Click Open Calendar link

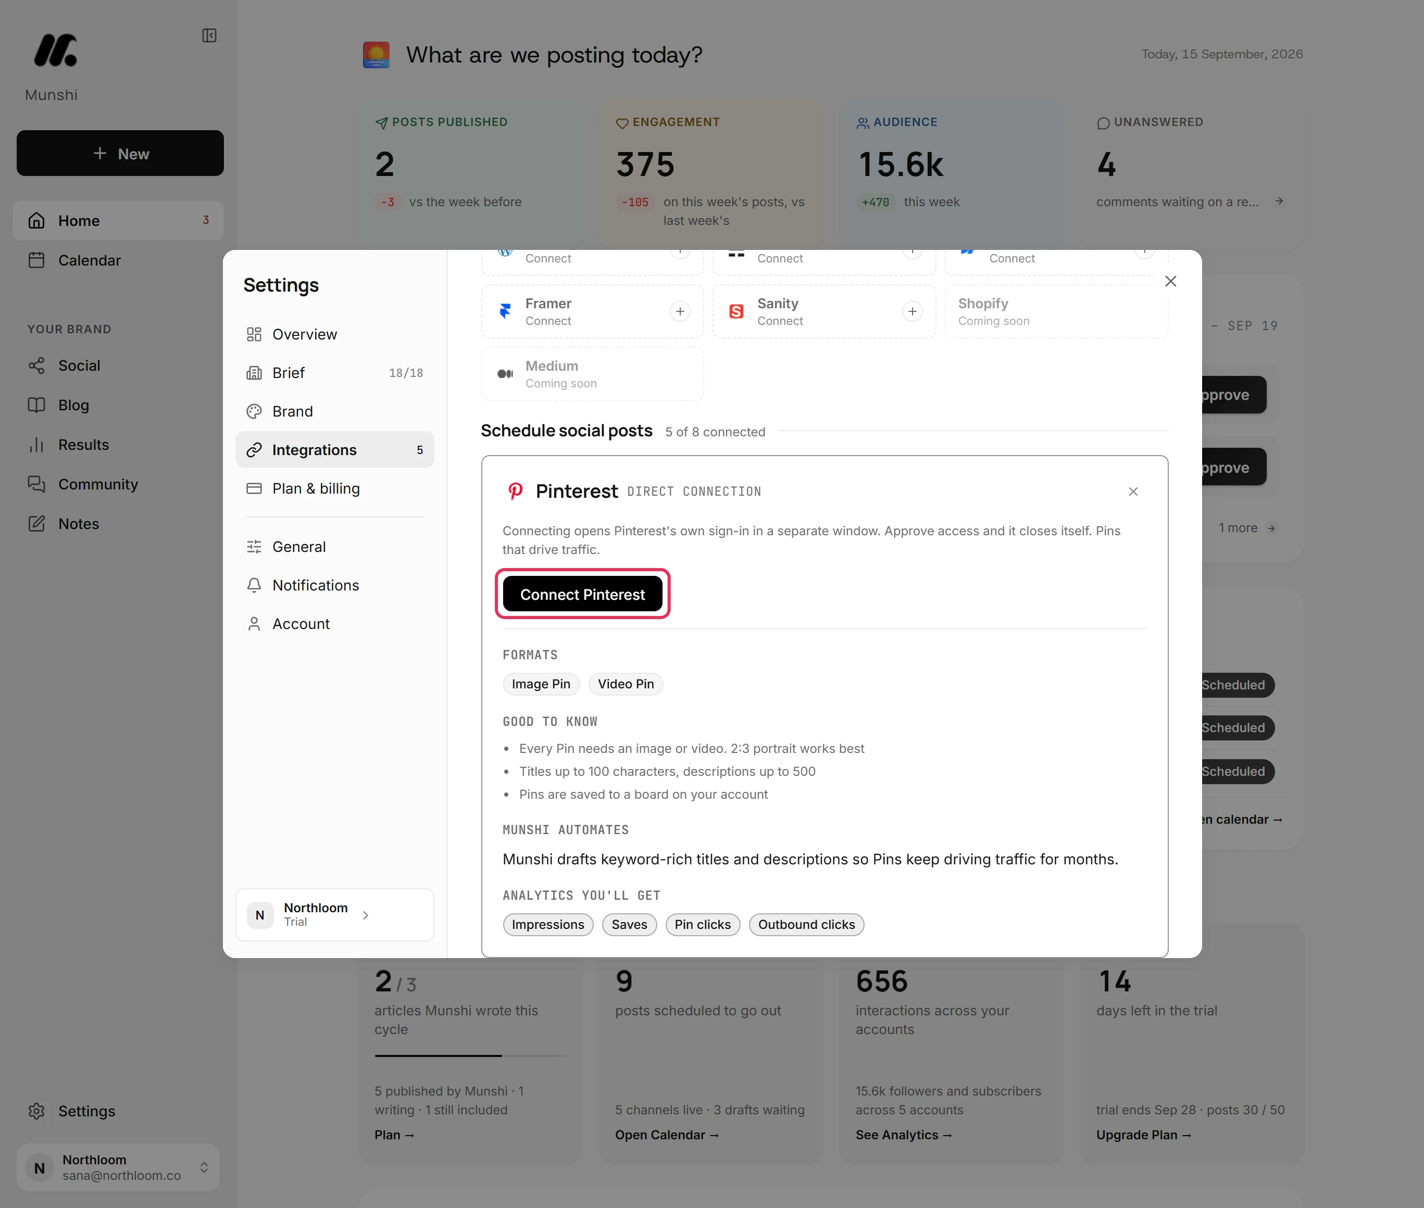[667, 1135]
